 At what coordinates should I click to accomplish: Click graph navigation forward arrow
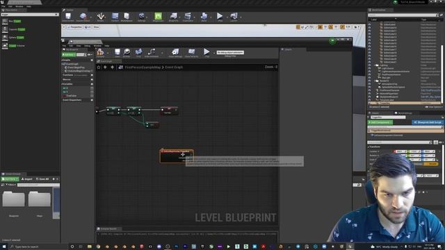[113, 67]
